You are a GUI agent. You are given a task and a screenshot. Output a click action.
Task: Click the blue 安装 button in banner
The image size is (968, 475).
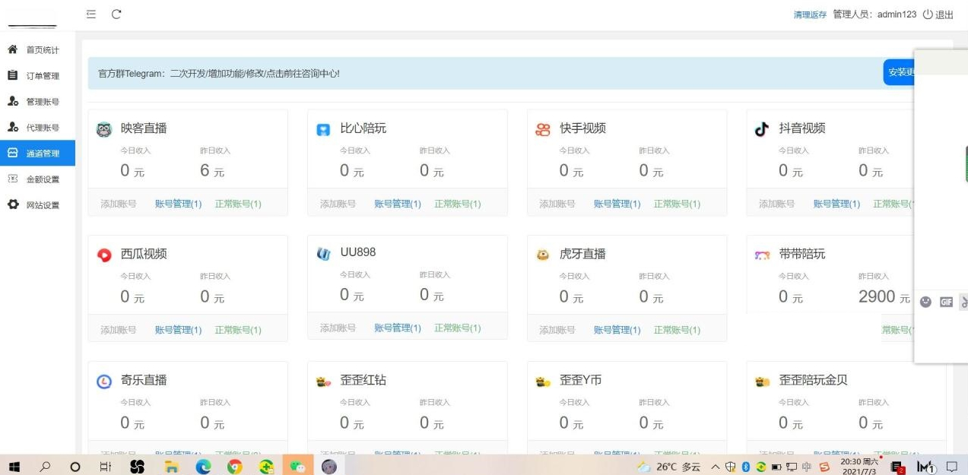[899, 72]
